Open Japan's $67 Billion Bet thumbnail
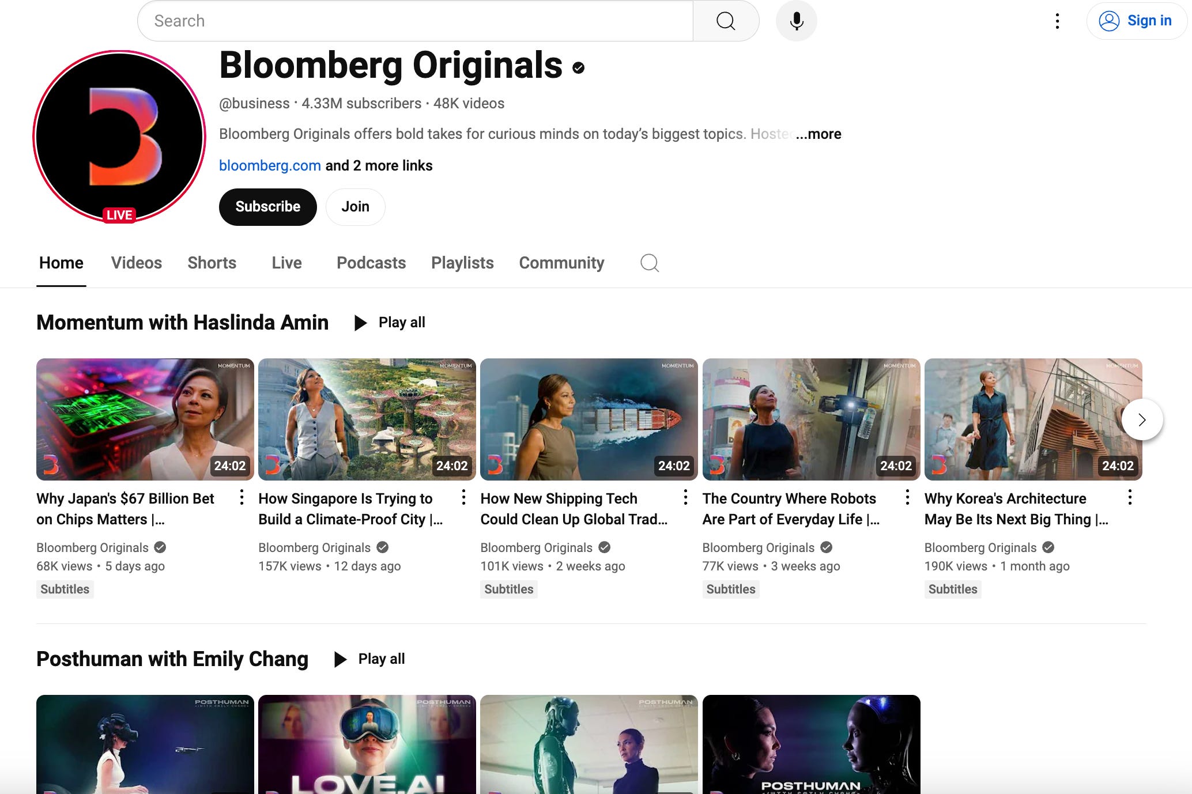Screen dimensions: 1192x794 pos(145,419)
